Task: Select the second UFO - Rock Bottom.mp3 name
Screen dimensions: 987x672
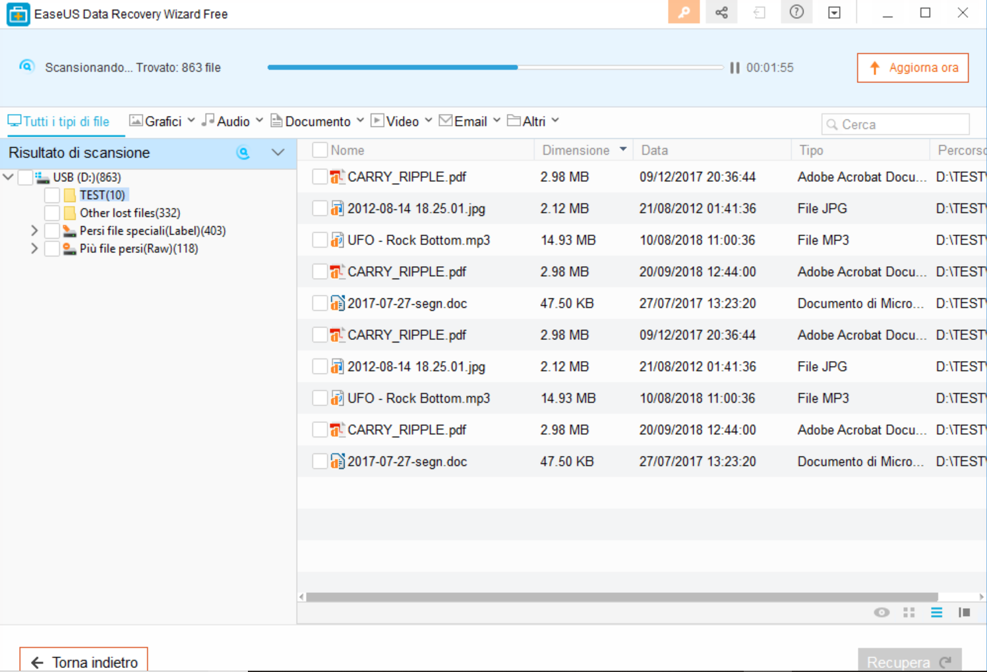Action: [419, 398]
